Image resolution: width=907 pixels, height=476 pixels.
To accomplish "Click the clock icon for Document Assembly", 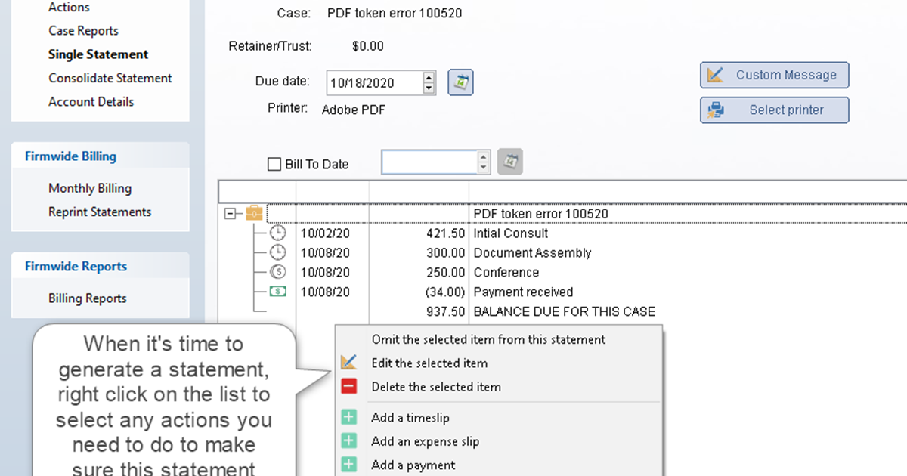I will (278, 253).
